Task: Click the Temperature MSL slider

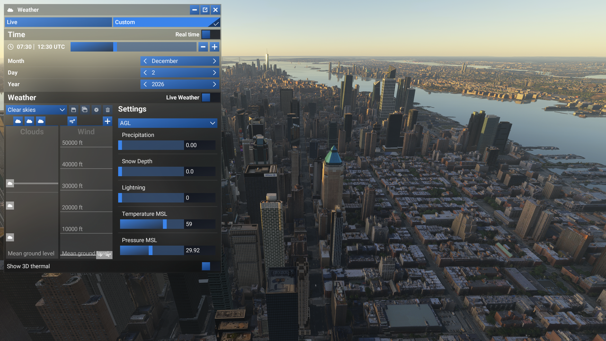Action: click(x=152, y=224)
